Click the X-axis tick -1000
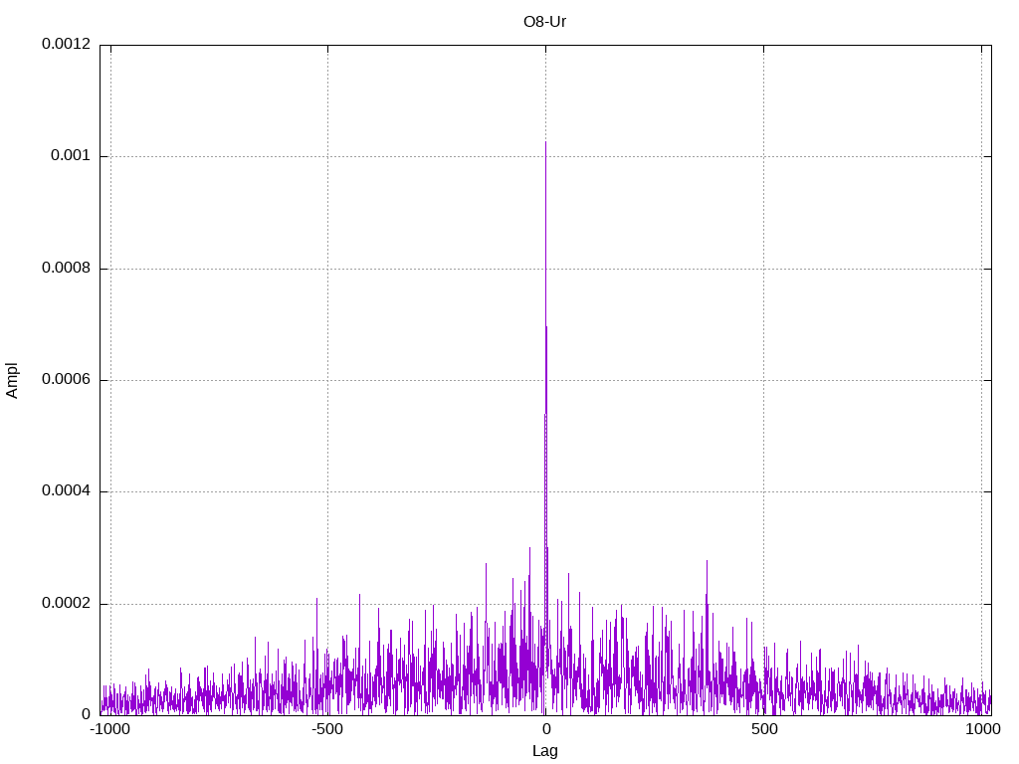 tap(109, 729)
